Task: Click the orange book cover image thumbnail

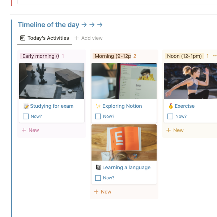Action: click(124, 142)
